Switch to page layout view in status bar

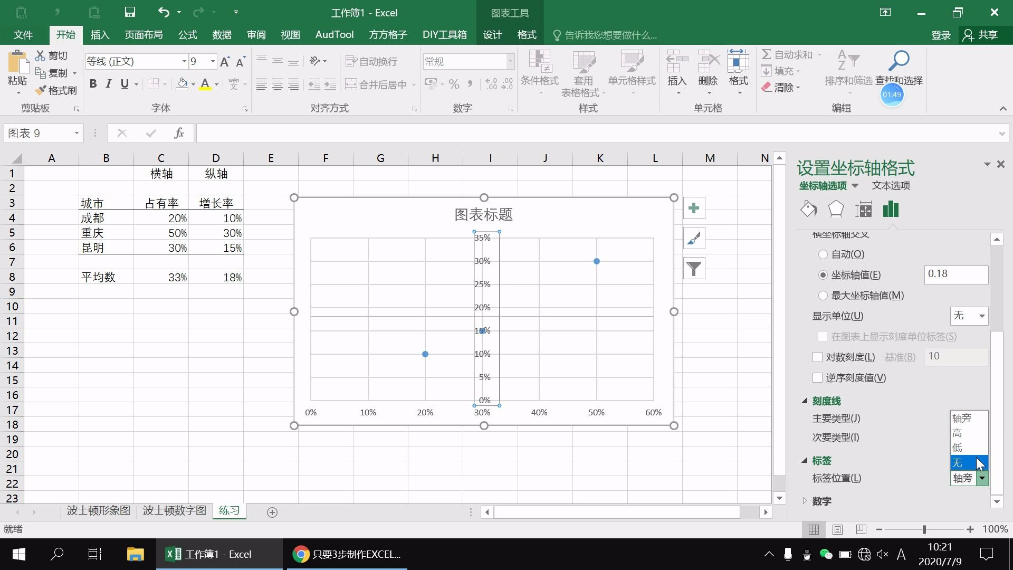[837, 529]
